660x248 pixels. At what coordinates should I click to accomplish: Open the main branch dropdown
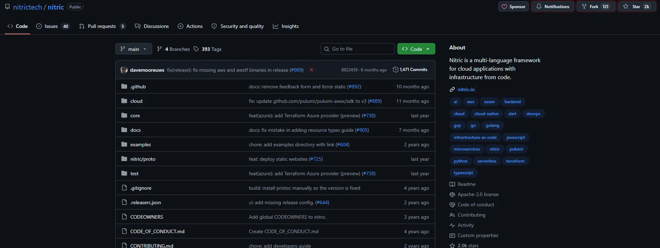click(133, 49)
